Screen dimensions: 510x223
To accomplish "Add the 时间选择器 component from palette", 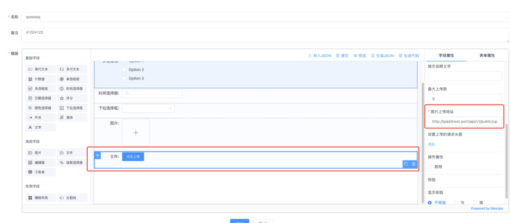I will point(72,89).
